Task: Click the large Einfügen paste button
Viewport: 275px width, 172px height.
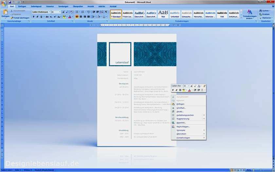Action: click(x=6, y=14)
